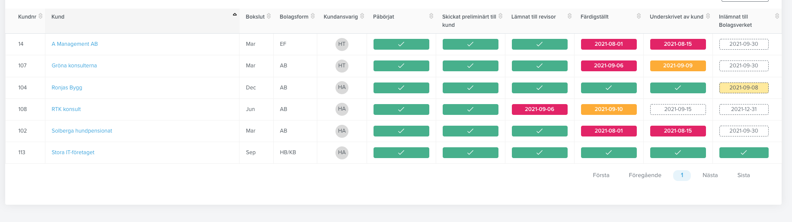Click the Kundansvarig column sort arrows
Image resolution: width=792 pixels, height=222 pixels.
pos(362,16)
